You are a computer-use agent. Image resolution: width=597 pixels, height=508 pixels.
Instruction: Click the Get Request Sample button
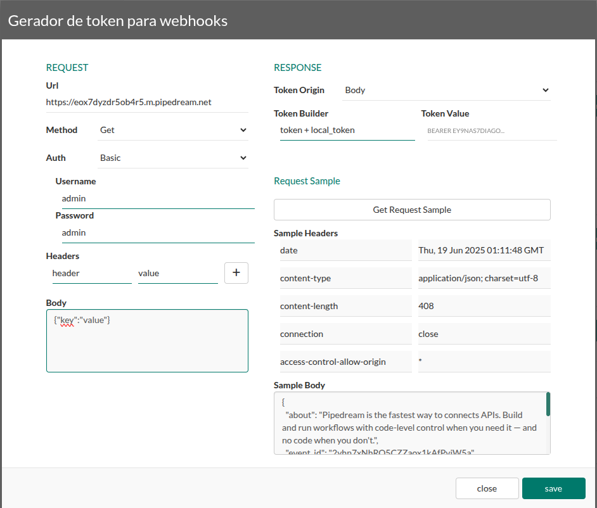(x=412, y=210)
